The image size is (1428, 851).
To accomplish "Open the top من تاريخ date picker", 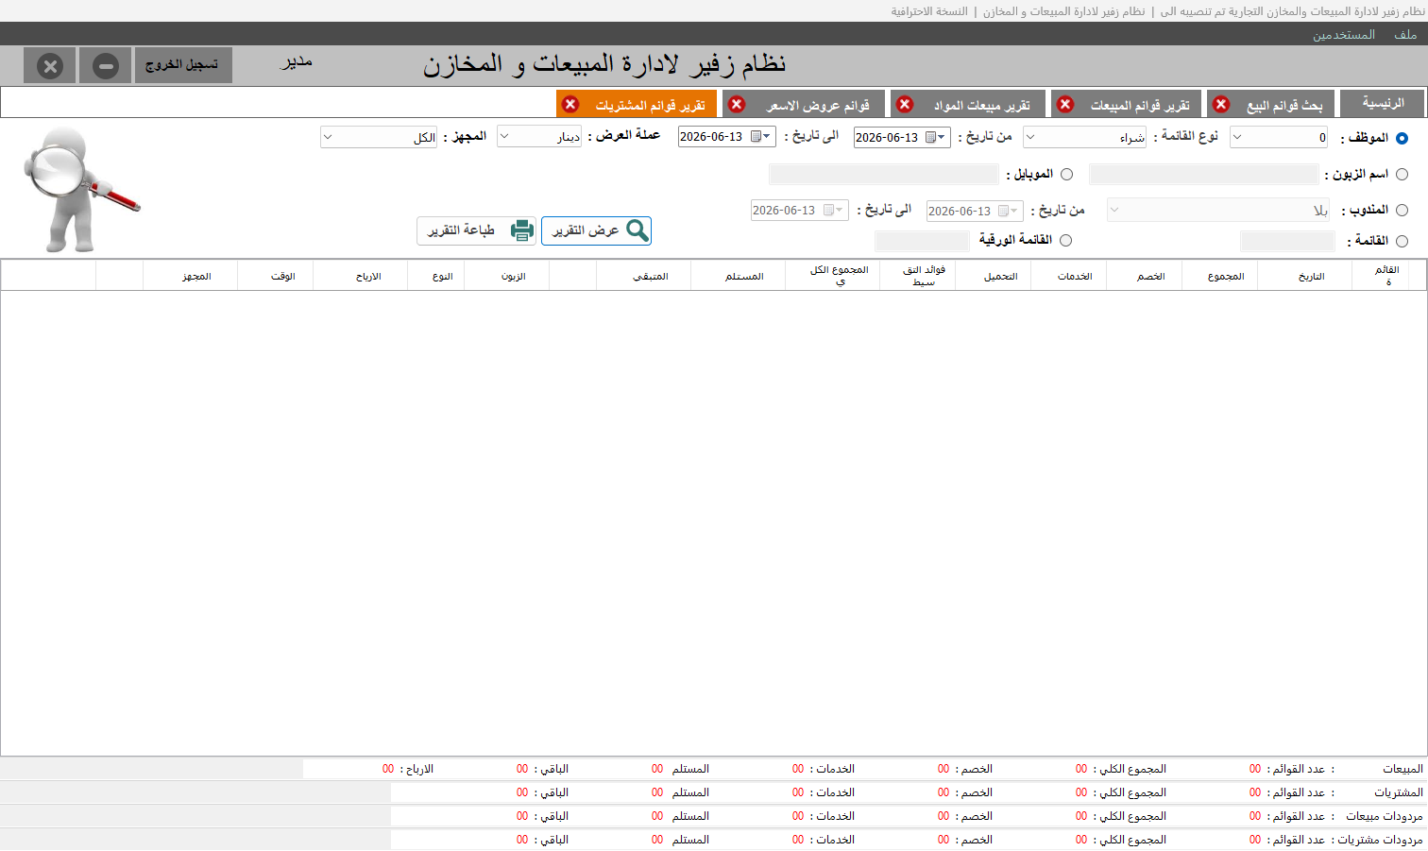I will point(902,137).
